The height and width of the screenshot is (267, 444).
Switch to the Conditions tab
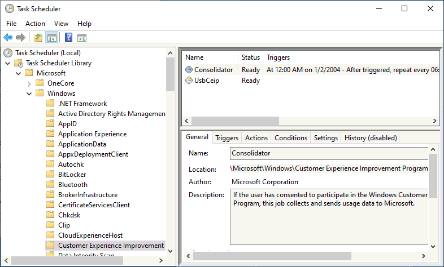291,138
